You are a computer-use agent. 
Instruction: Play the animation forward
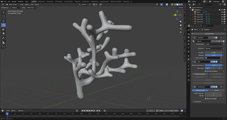pos(89,111)
